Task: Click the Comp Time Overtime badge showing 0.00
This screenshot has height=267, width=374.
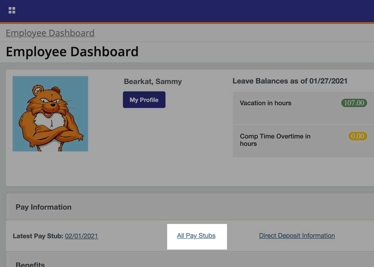Action: point(358,136)
